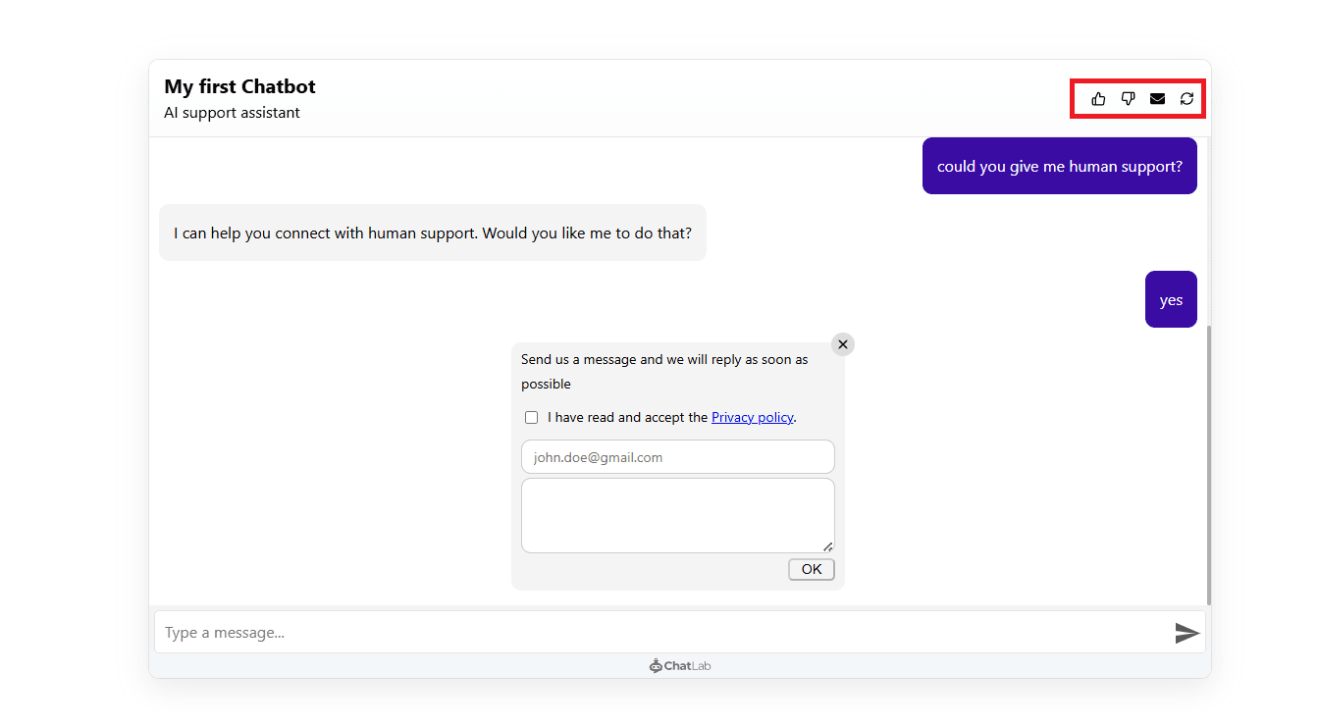Click the chat window vertical scrollbar
This screenshot has height=725, width=1318.
tap(1208, 461)
